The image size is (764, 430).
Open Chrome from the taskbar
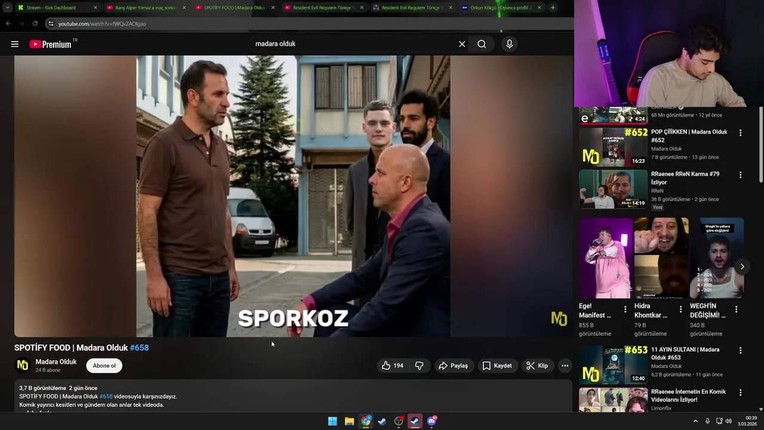(366, 421)
